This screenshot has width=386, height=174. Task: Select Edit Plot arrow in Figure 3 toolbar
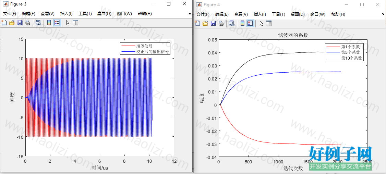(x=68, y=23)
